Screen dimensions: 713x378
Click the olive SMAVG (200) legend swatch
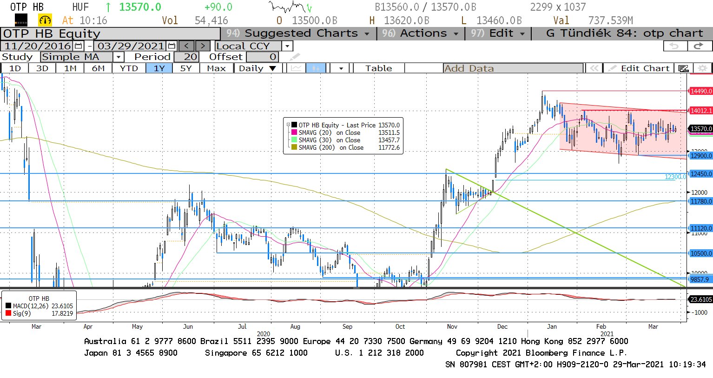tap(294, 147)
